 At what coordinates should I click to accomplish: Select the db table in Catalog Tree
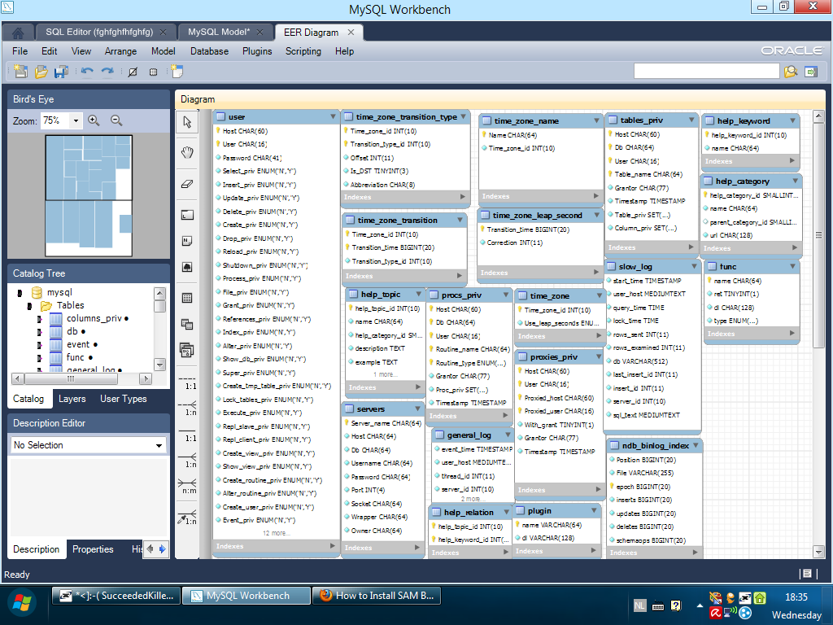[x=72, y=332]
